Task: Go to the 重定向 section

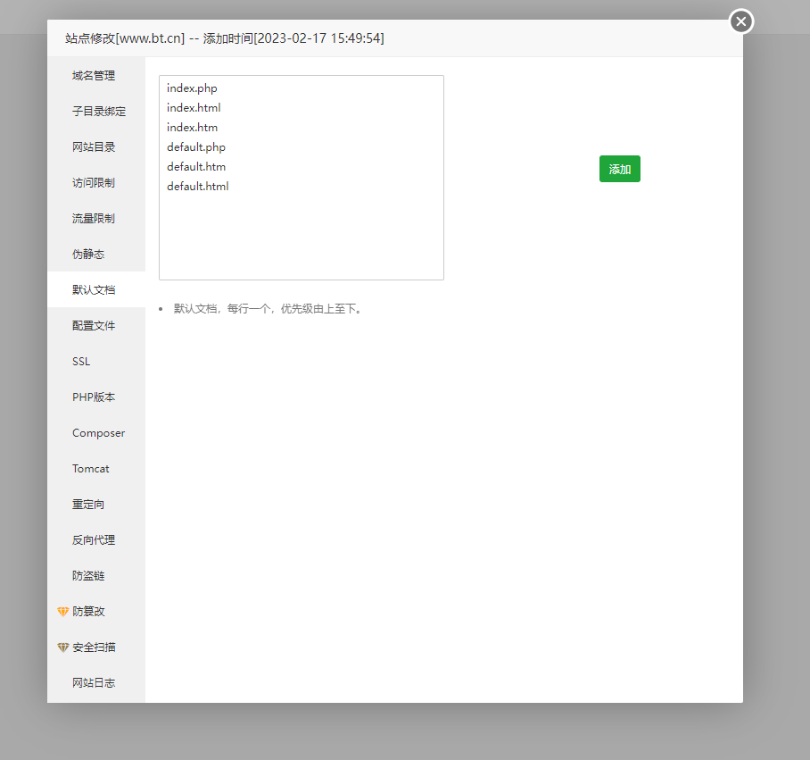Action: click(x=88, y=505)
